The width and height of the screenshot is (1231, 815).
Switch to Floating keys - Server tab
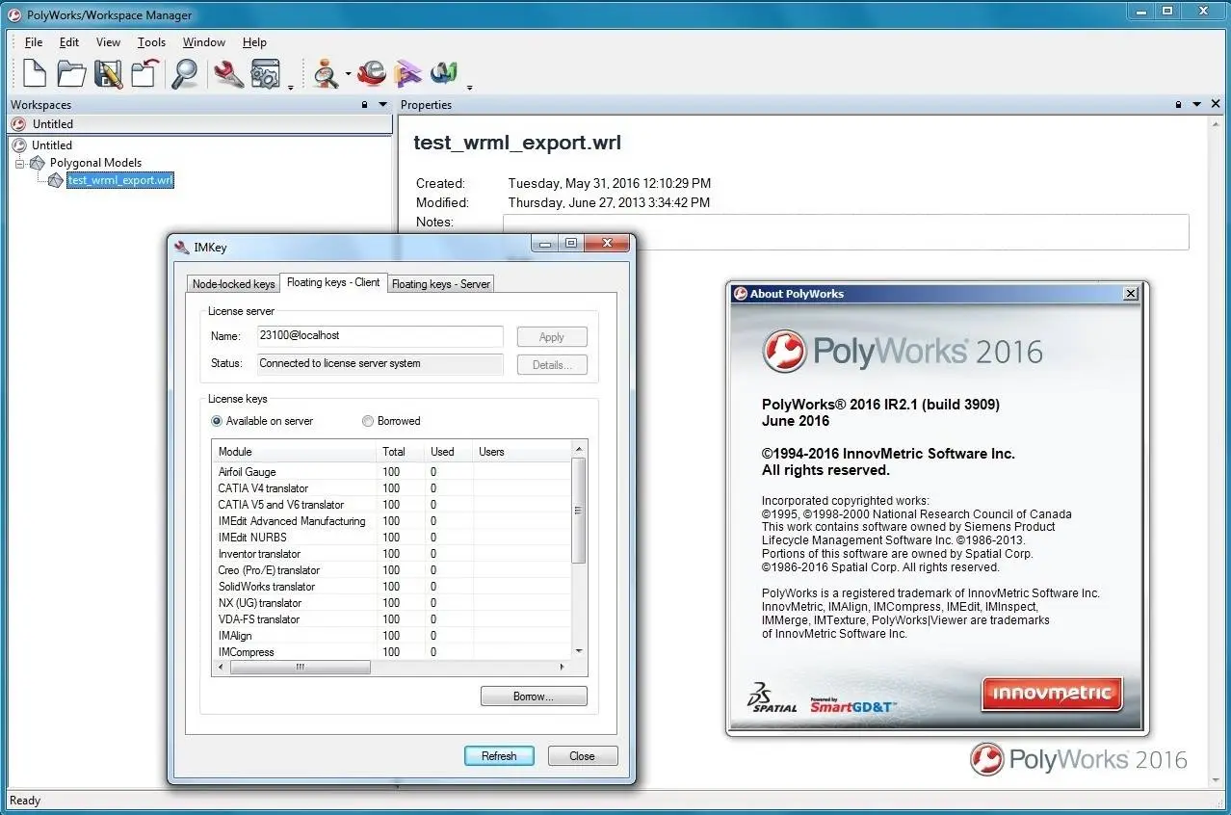coord(441,284)
